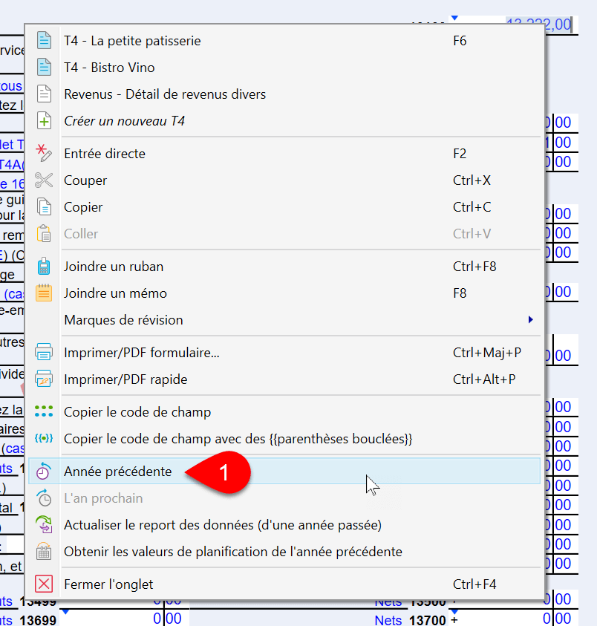Click the purple clock Année précédente icon
The image size is (597, 626).
(x=44, y=471)
